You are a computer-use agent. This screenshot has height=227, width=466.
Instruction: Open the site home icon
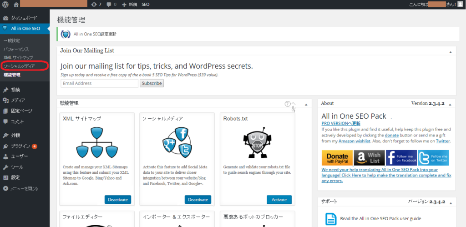(16, 5)
